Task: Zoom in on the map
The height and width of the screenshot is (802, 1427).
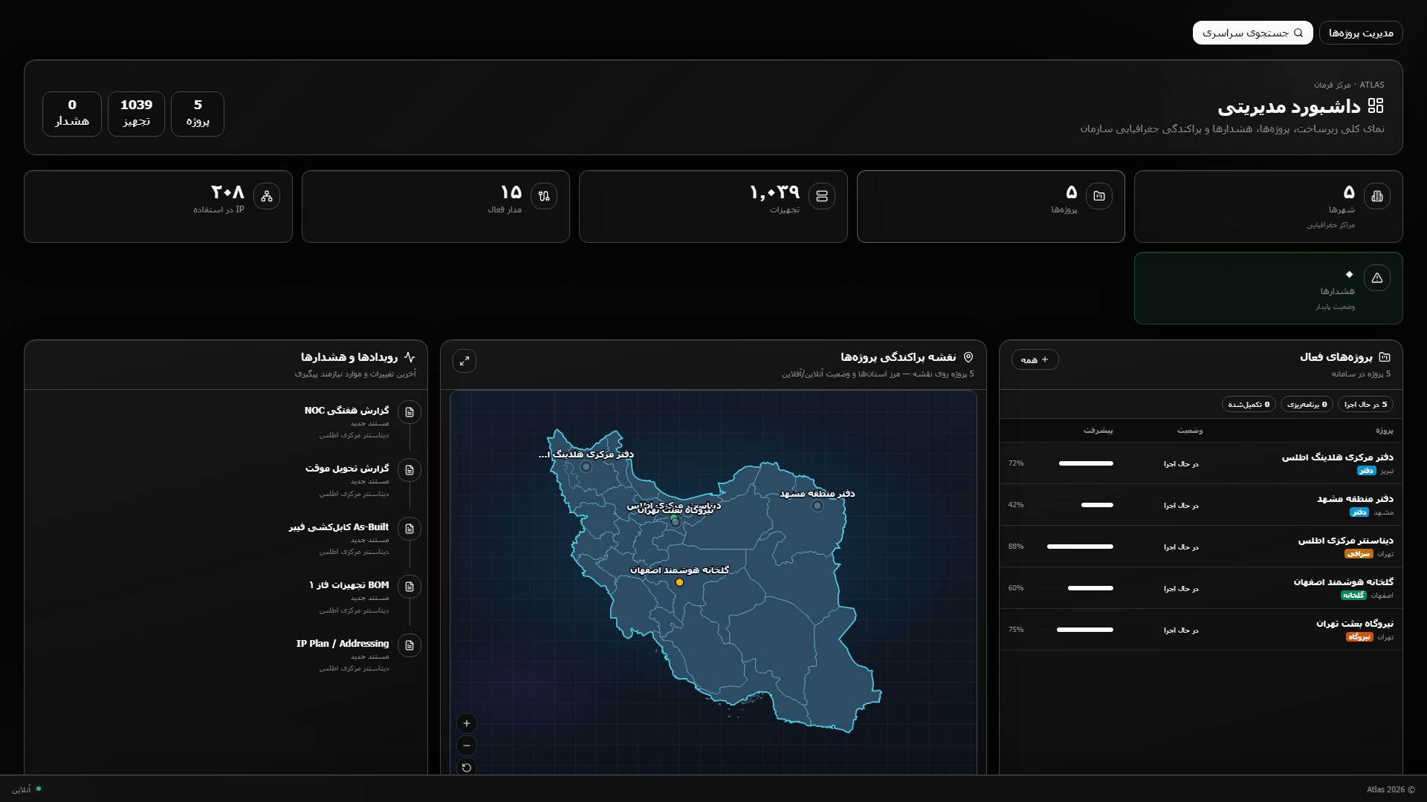Action: click(x=467, y=723)
